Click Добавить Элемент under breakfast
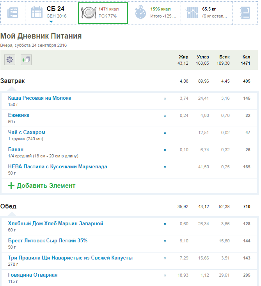Viewport: 261px width, 286px height. tap(42, 186)
